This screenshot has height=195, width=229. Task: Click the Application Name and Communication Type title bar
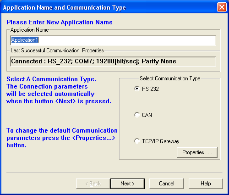pyautogui.click(x=107, y=7)
